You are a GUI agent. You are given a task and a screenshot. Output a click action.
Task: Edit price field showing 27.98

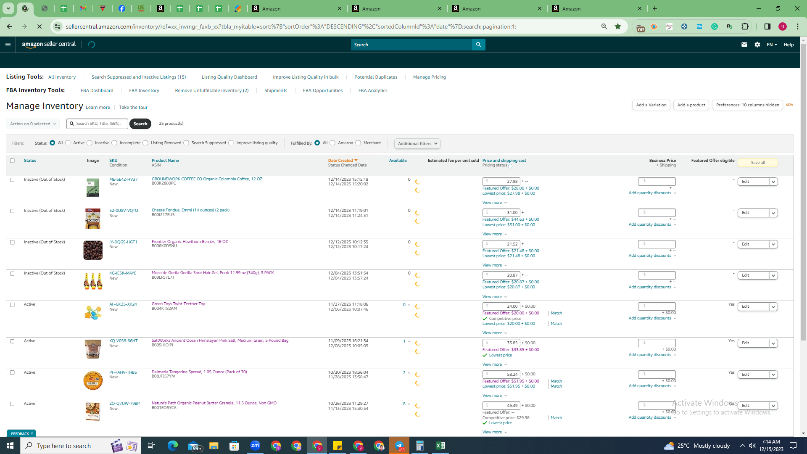501,182
